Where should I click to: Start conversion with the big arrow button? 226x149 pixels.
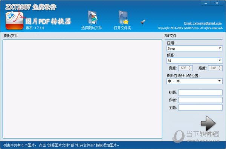click(208, 123)
